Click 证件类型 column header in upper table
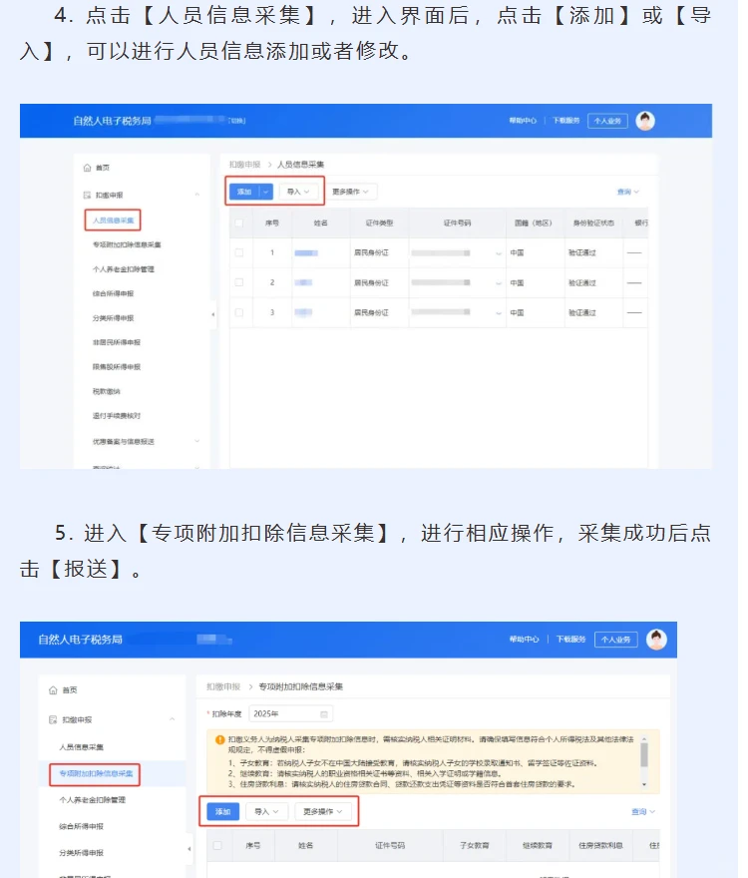 click(x=380, y=223)
